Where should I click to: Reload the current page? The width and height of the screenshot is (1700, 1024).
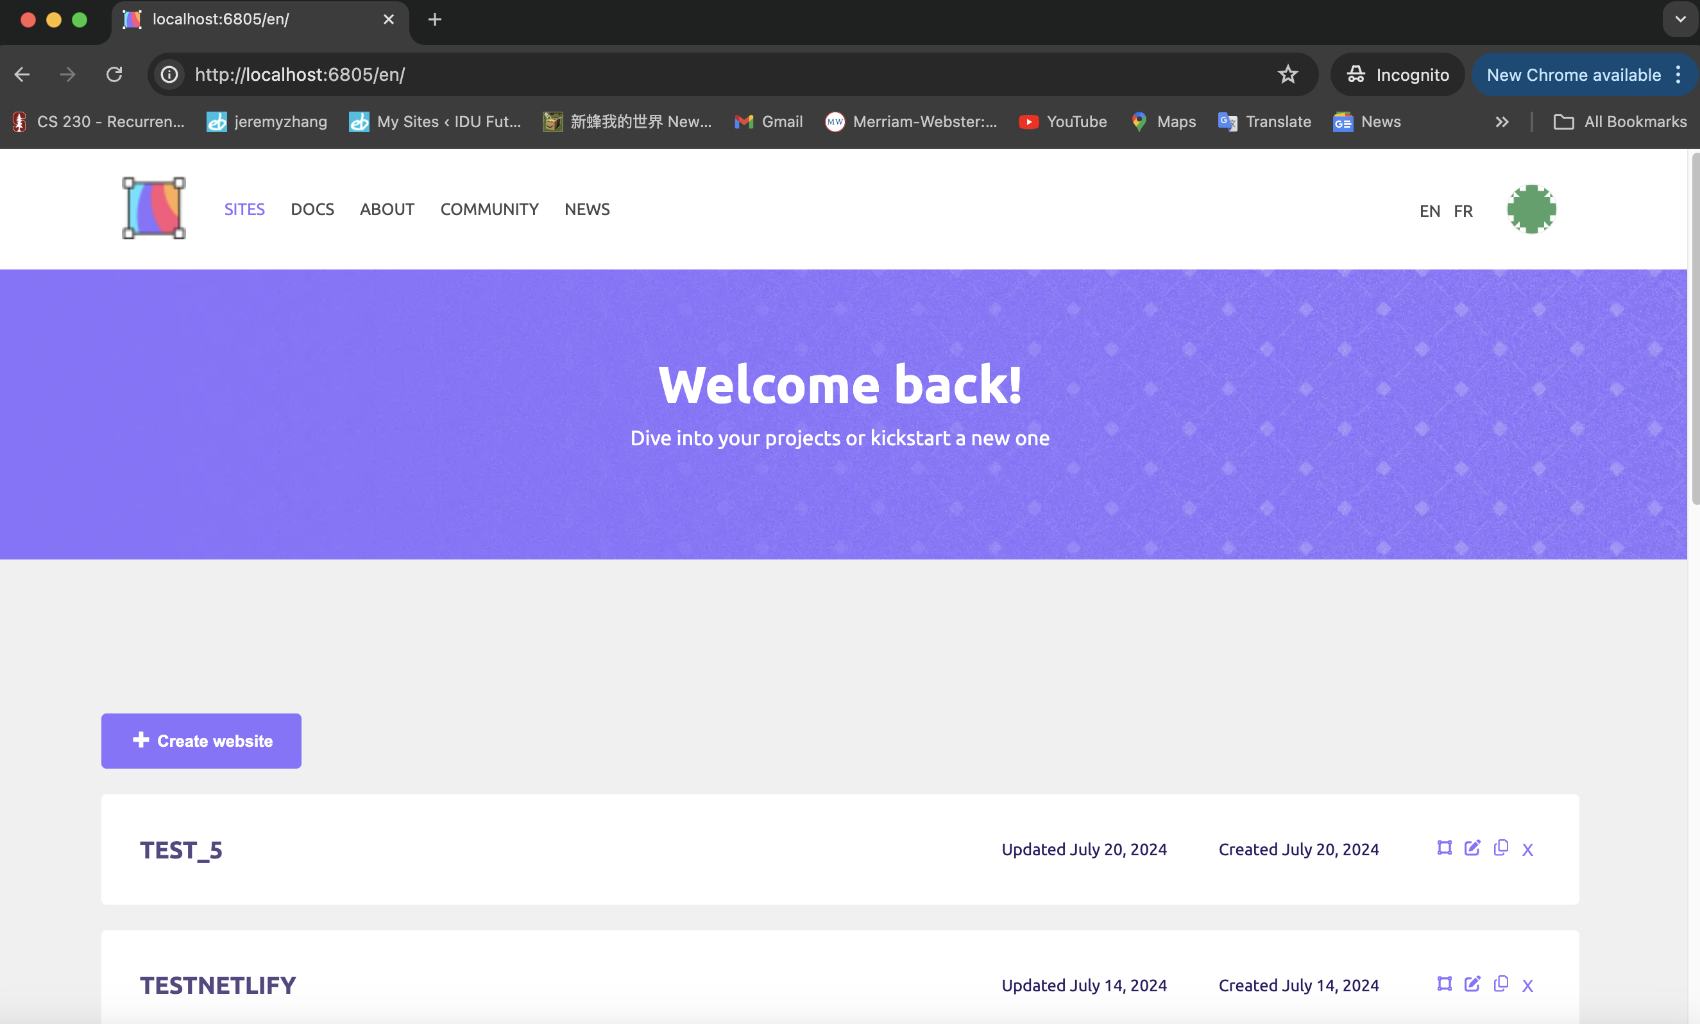115,74
